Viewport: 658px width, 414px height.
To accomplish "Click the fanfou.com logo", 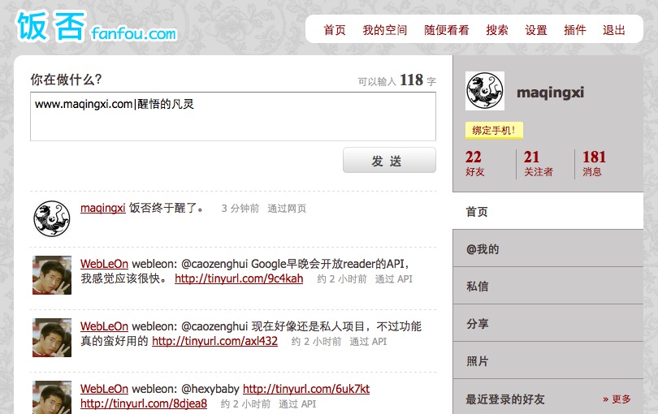I will (x=97, y=27).
